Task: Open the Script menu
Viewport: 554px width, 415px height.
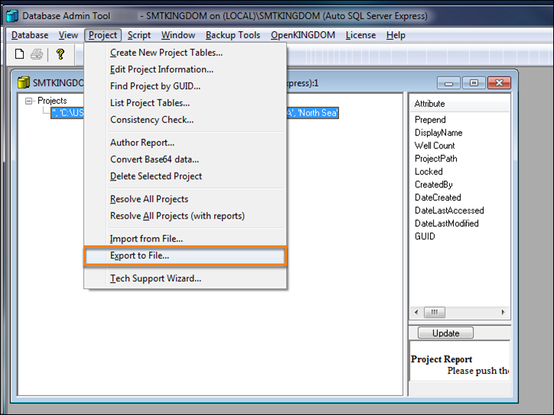Action: [138, 35]
